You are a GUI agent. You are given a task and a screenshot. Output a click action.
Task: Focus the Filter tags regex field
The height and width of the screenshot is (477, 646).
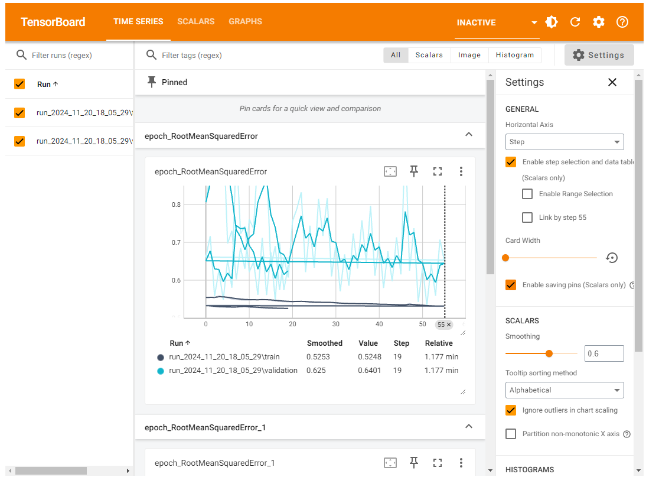[x=268, y=55]
